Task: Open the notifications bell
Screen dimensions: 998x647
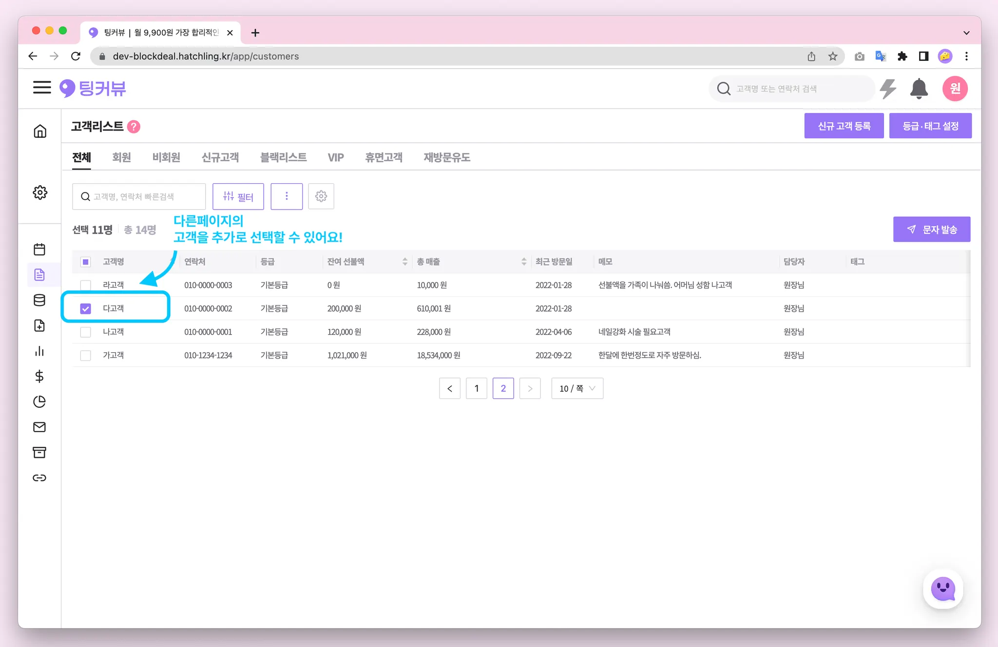Action: [919, 89]
